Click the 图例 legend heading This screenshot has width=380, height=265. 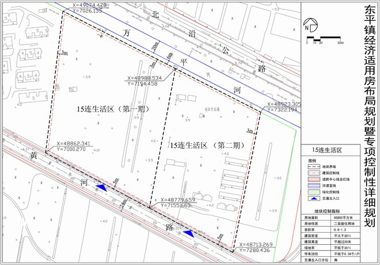[x=313, y=159]
